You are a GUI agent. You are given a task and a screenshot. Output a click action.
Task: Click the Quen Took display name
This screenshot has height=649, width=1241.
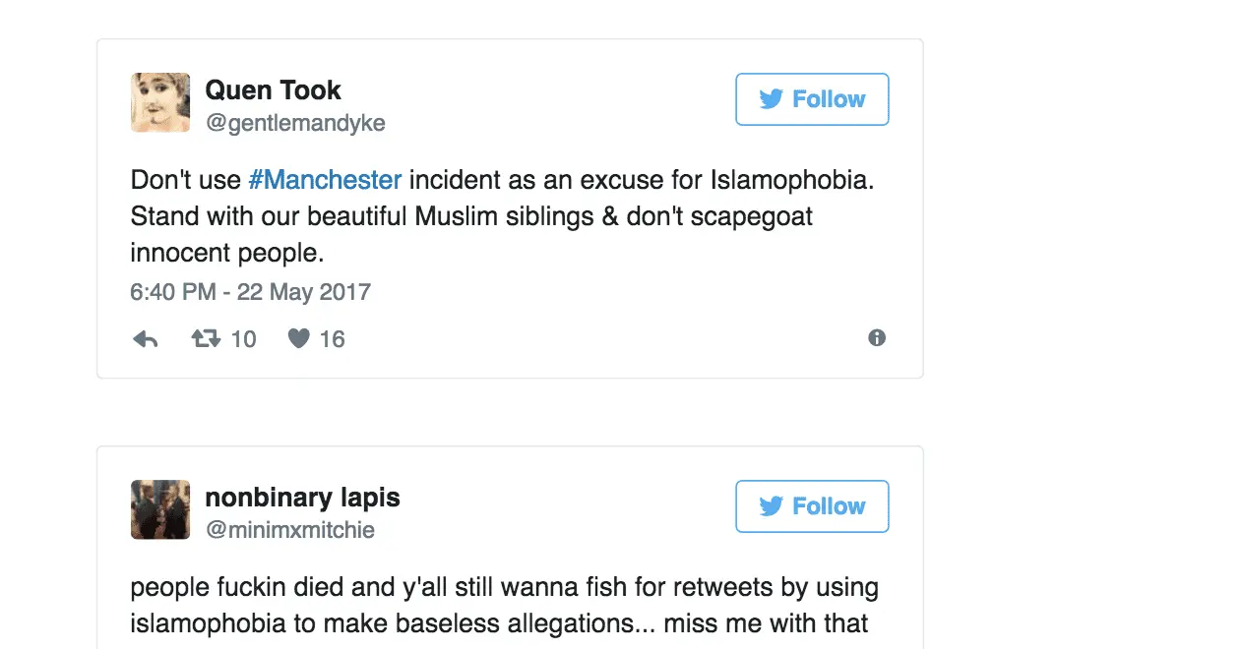coord(273,90)
